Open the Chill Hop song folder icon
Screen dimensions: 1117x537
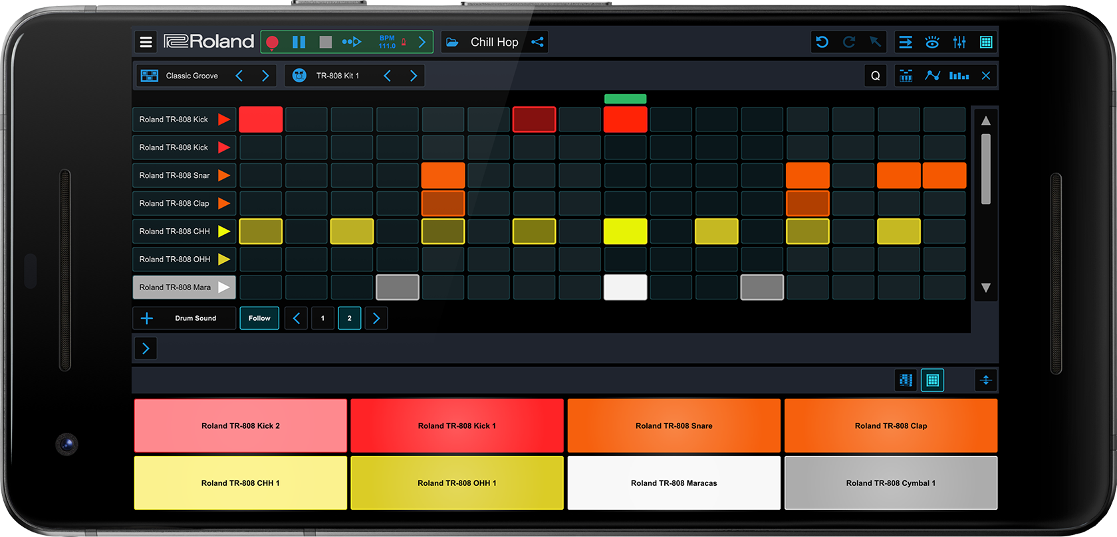click(452, 42)
